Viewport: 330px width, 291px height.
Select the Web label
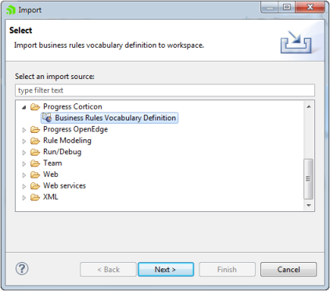51,174
